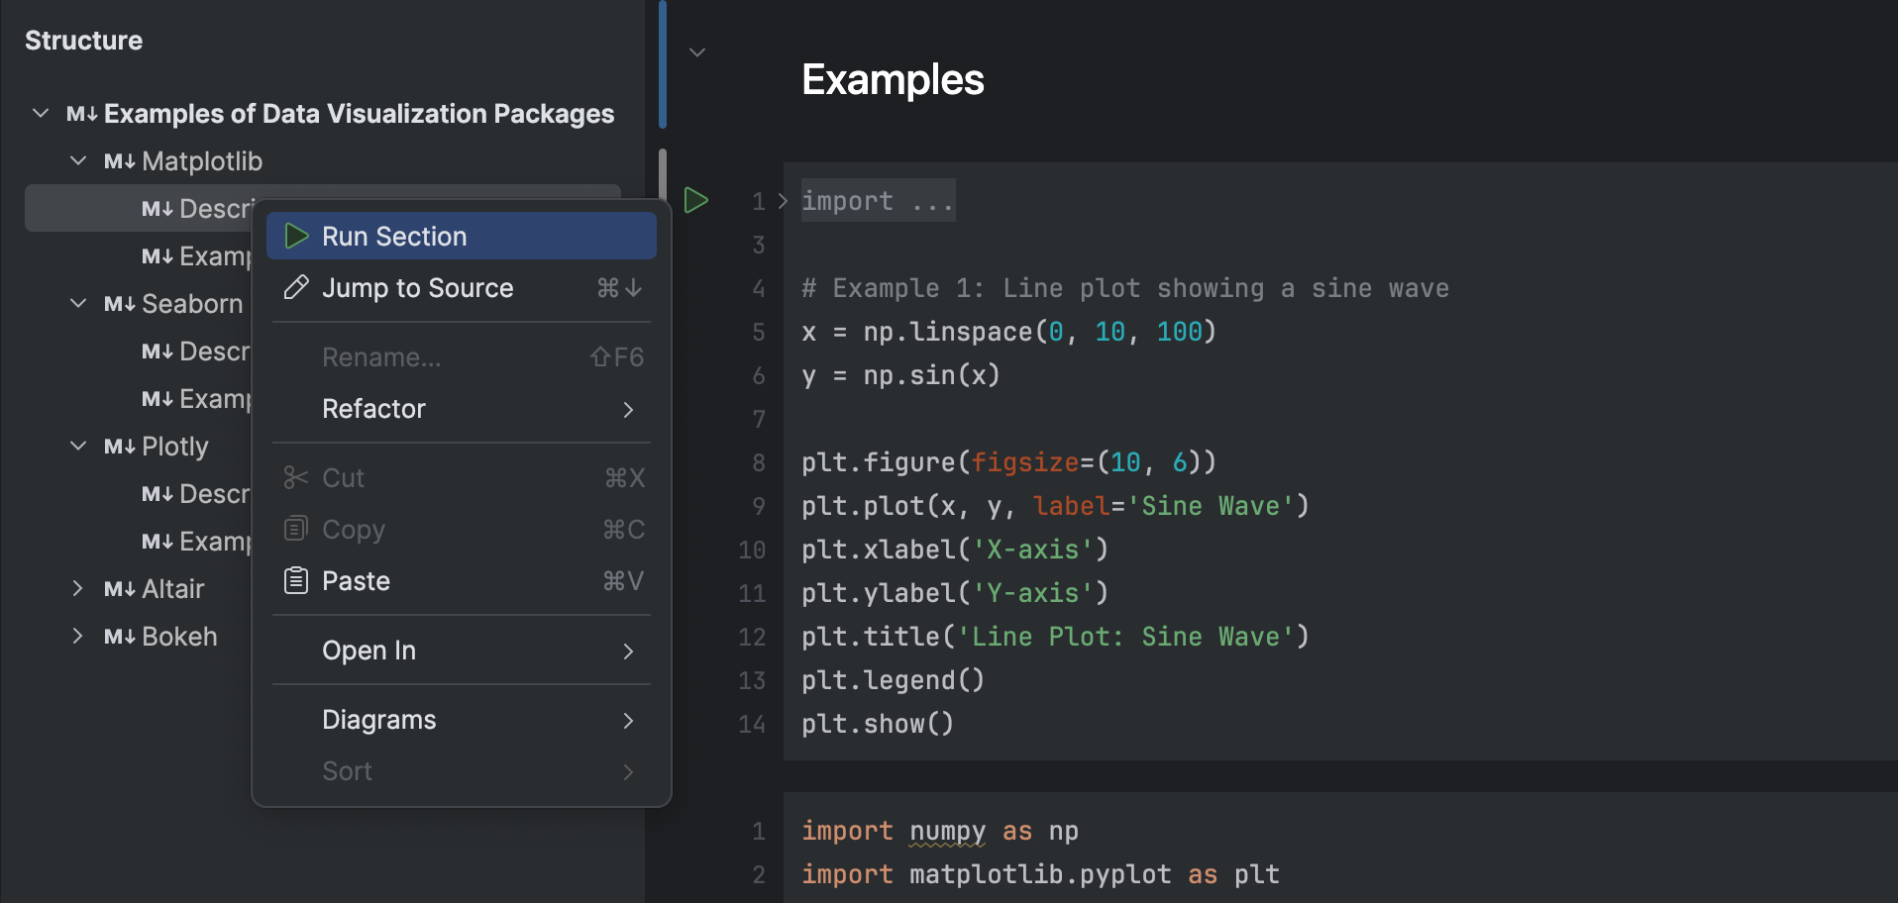
Task: Click the clipboard Paste icon
Action: (x=295, y=581)
